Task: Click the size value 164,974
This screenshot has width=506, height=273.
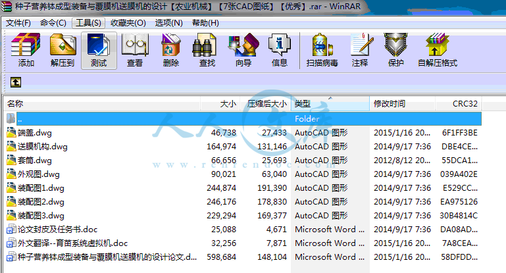Action: pos(221,147)
